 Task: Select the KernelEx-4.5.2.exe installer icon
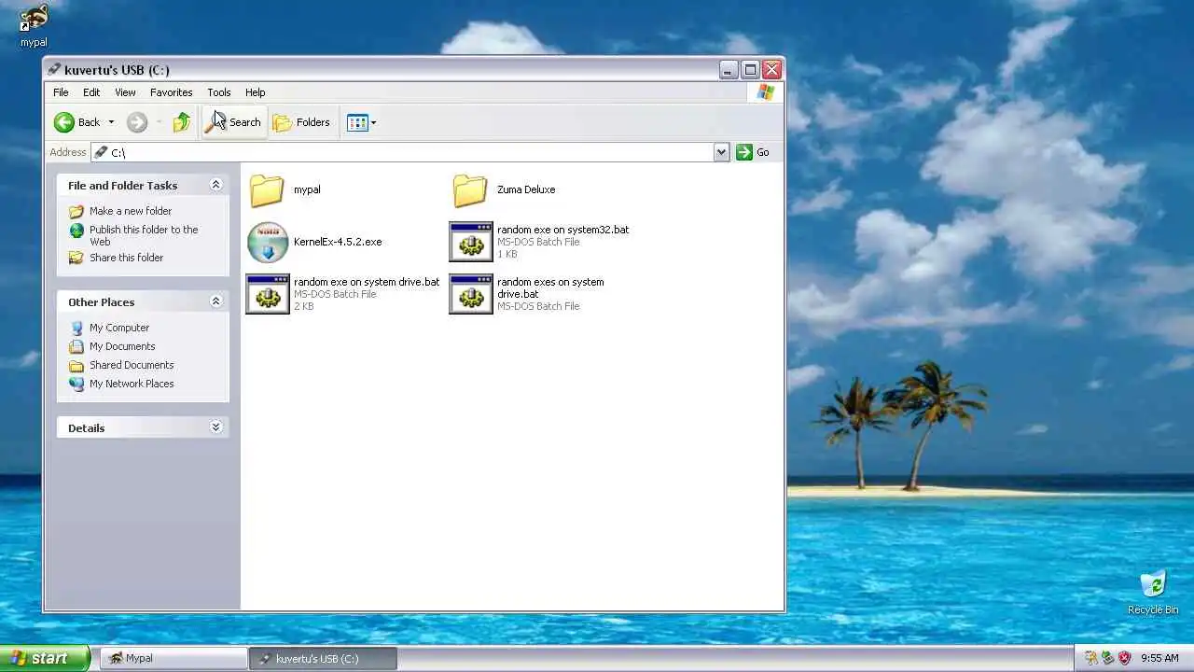click(268, 242)
